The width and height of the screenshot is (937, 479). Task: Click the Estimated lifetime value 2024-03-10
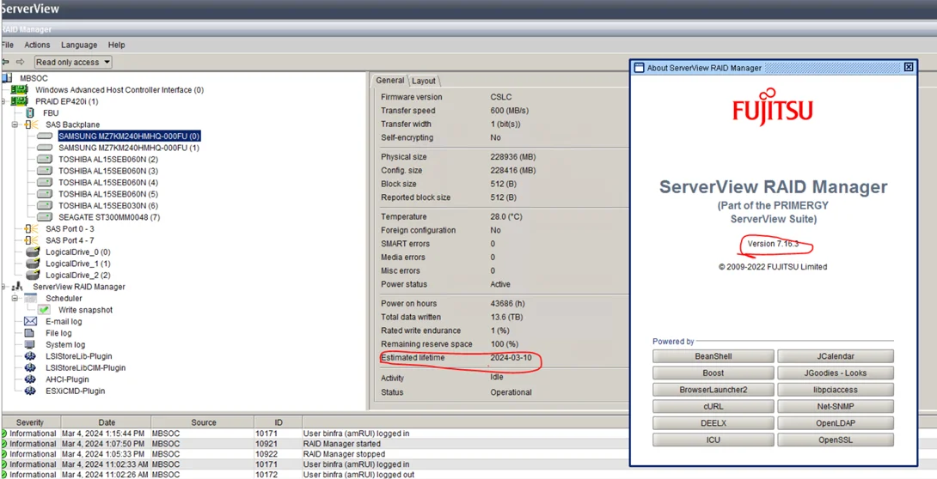point(511,358)
